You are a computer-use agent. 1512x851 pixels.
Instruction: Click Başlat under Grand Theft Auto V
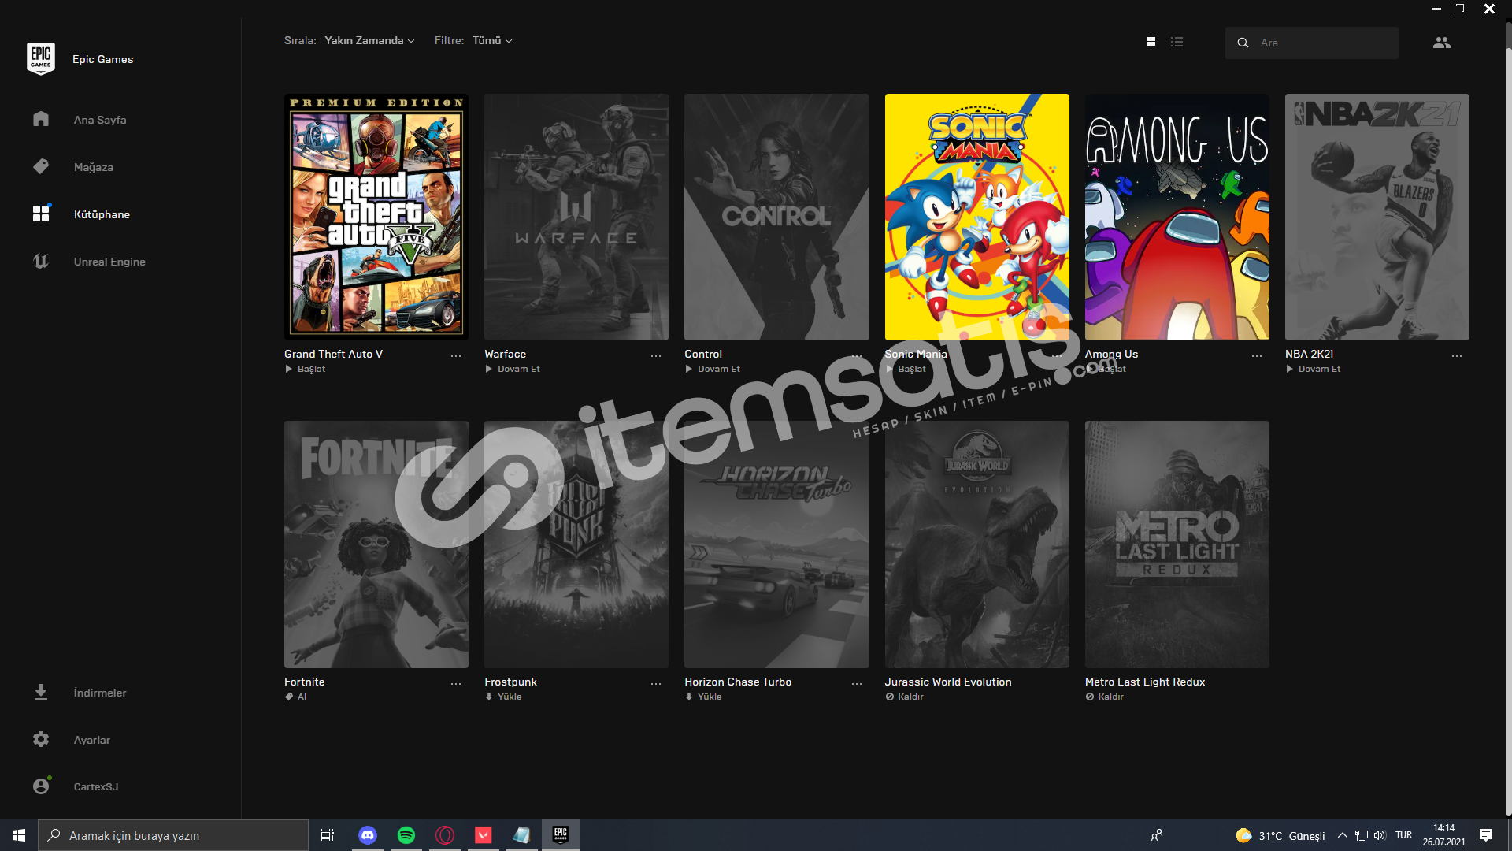click(305, 369)
